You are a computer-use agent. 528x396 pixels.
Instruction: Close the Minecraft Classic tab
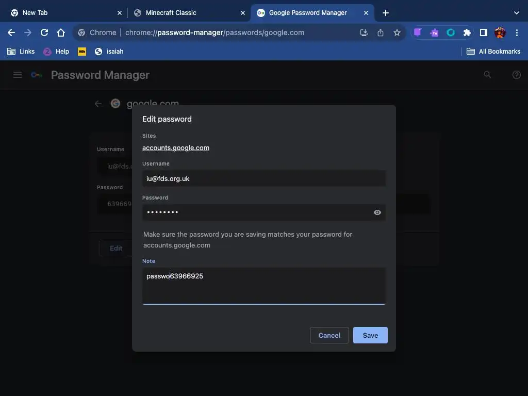(x=243, y=13)
